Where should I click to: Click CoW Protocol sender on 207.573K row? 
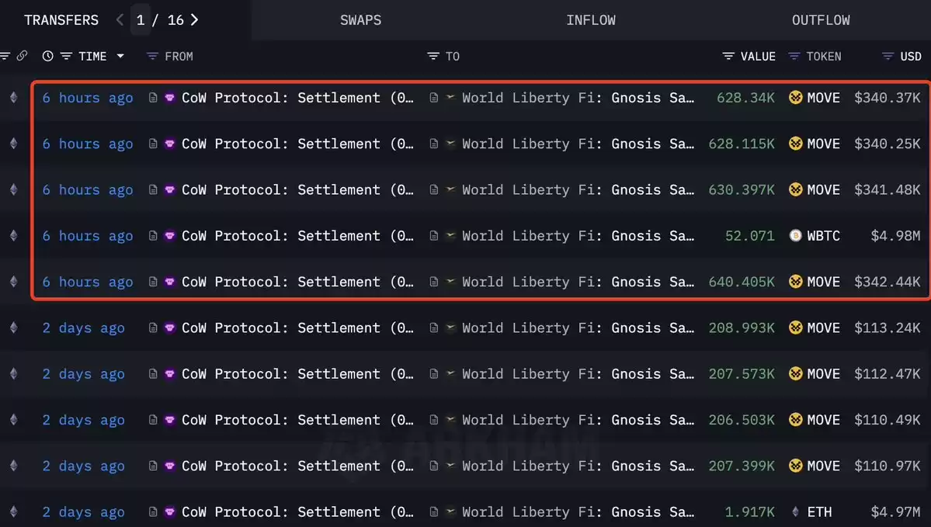pos(297,374)
